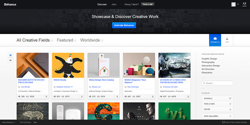
Task: Open the Featured sort dropdown
Action: (x=67, y=40)
